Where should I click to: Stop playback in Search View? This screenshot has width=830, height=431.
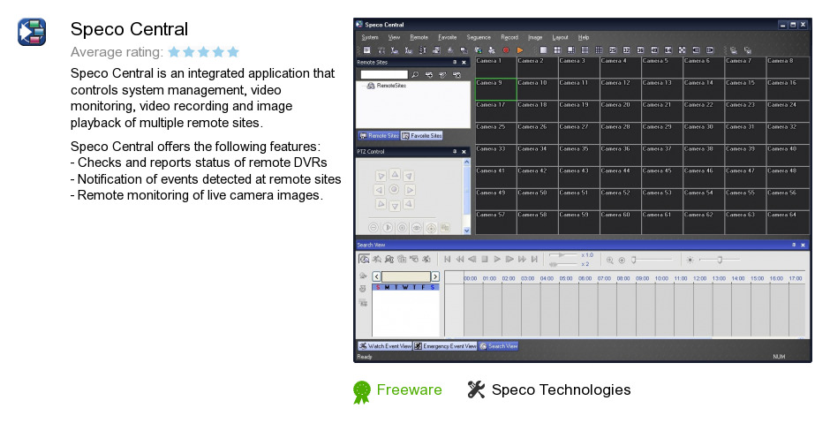[x=485, y=259]
